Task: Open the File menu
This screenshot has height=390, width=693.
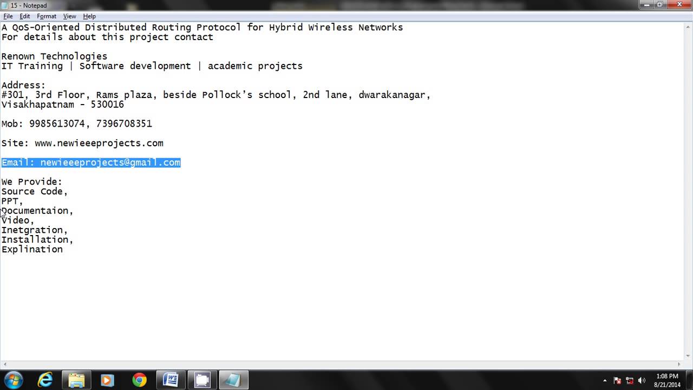Action: [x=8, y=16]
